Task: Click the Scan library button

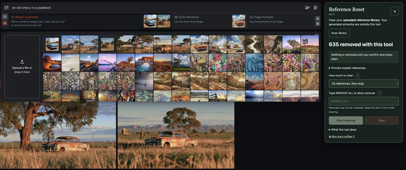Action: (339, 33)
